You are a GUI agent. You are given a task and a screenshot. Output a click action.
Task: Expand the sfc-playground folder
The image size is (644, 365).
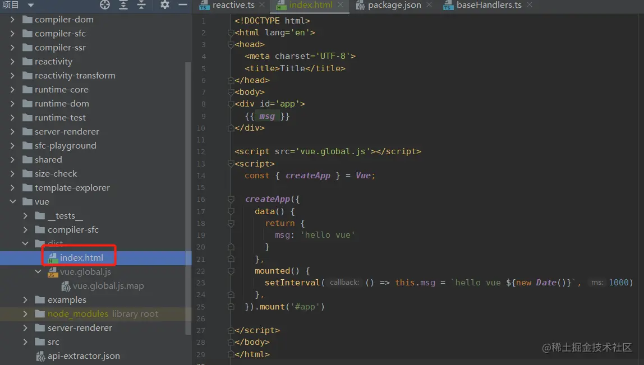[12, 145]
